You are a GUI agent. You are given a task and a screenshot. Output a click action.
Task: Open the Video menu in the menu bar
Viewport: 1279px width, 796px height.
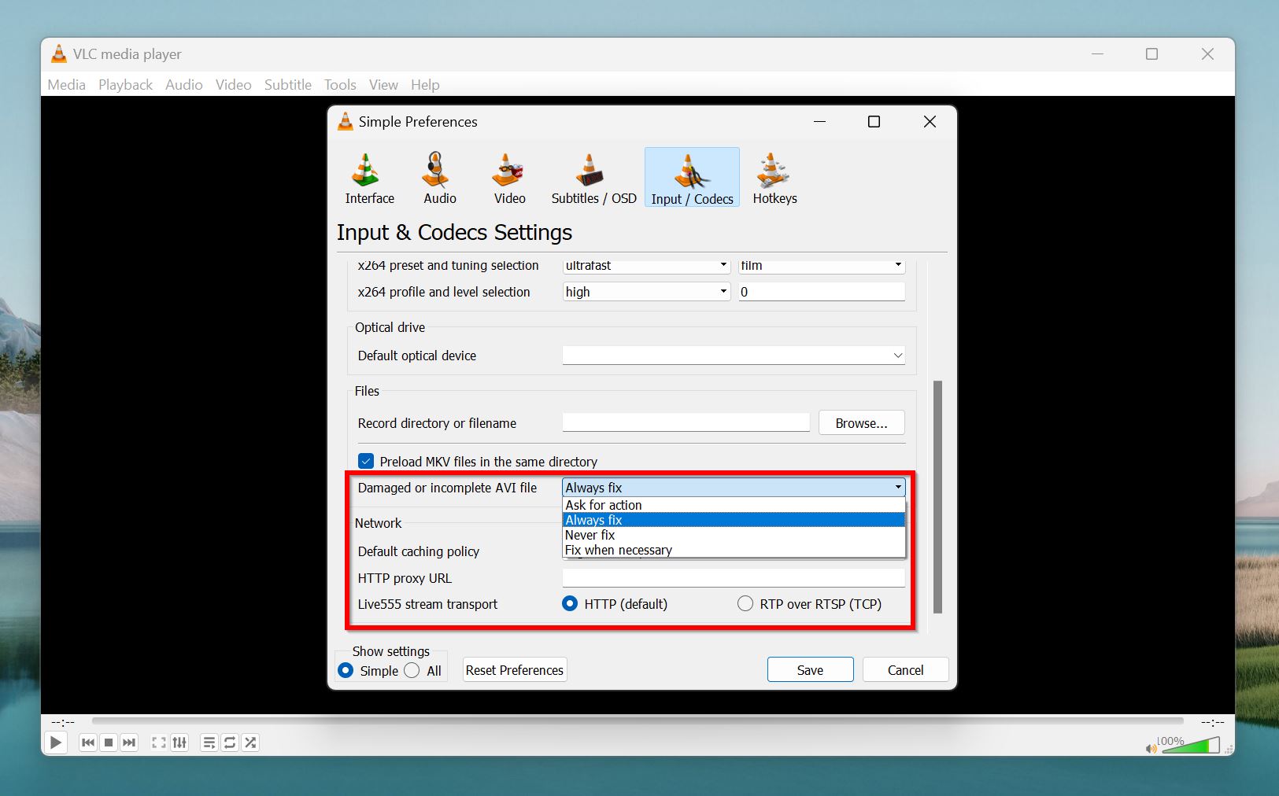pyautogui.click(x=233, y=85)
